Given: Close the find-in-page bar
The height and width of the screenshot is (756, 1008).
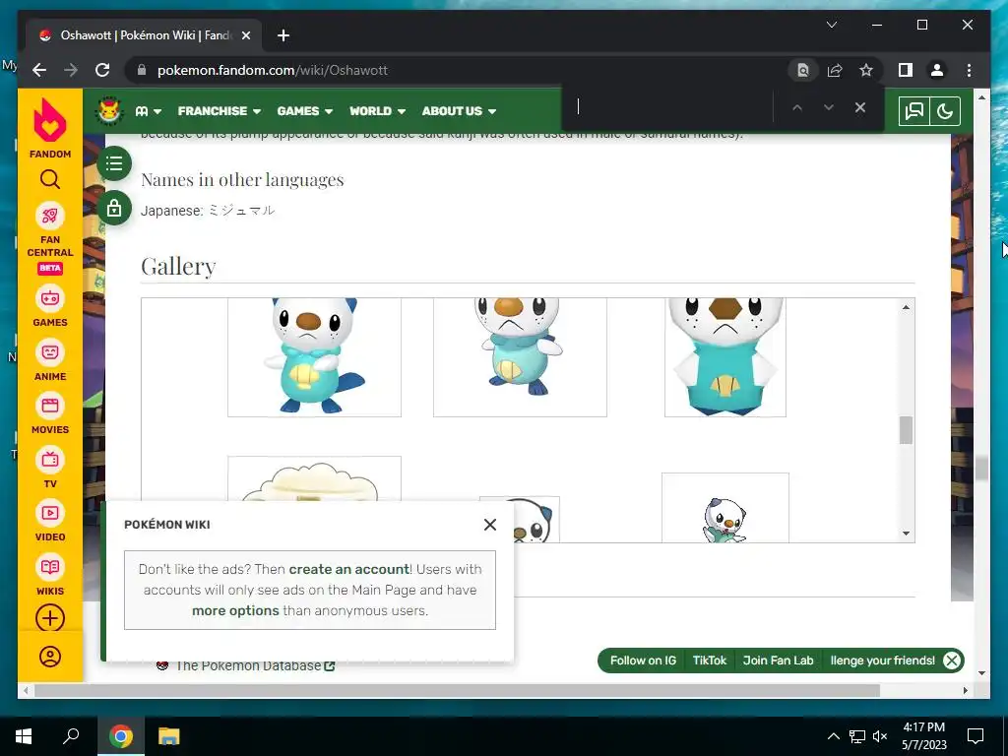Looking at the screenshot, I should (x=860, y=107).
